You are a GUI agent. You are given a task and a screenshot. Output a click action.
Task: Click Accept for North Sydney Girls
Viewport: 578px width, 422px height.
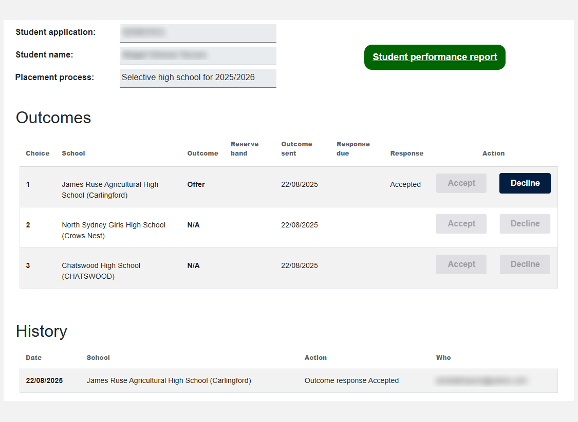point(461,224)
